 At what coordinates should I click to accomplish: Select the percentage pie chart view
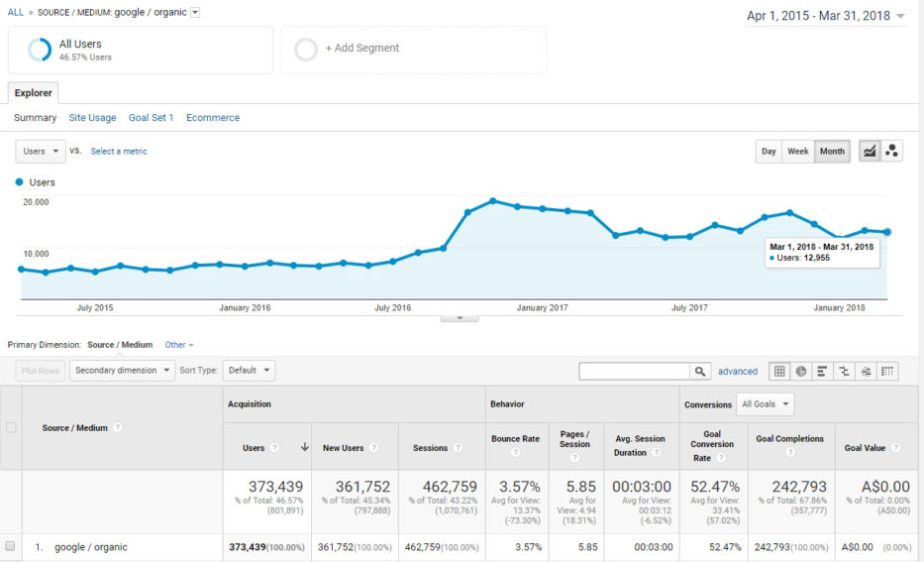(801, 372)
